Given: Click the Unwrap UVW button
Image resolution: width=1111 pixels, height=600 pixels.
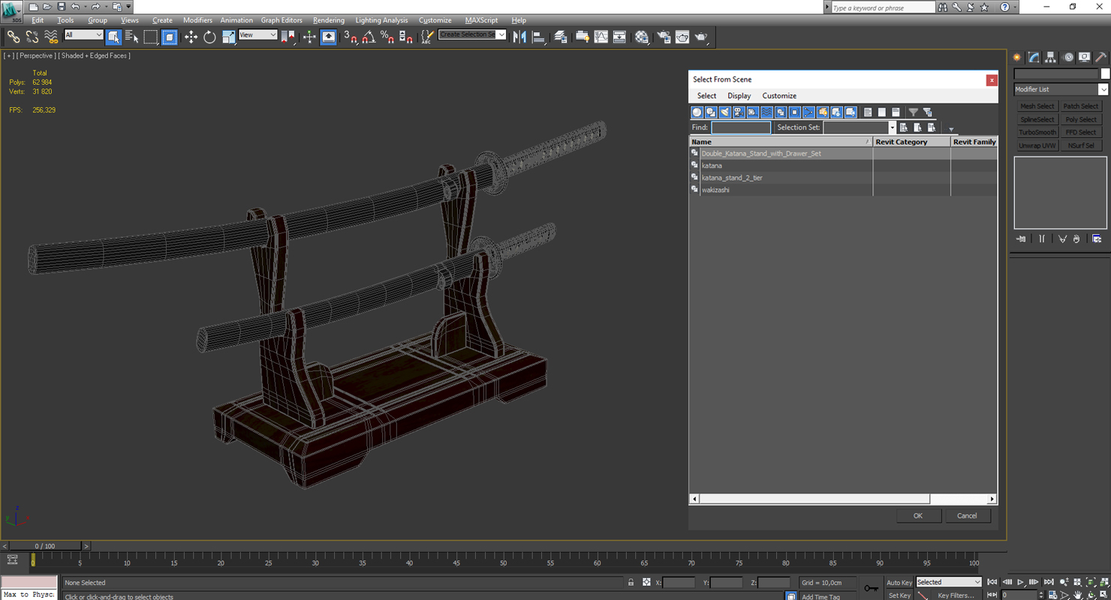Looking at the screenshot, I should (1037, 145).
